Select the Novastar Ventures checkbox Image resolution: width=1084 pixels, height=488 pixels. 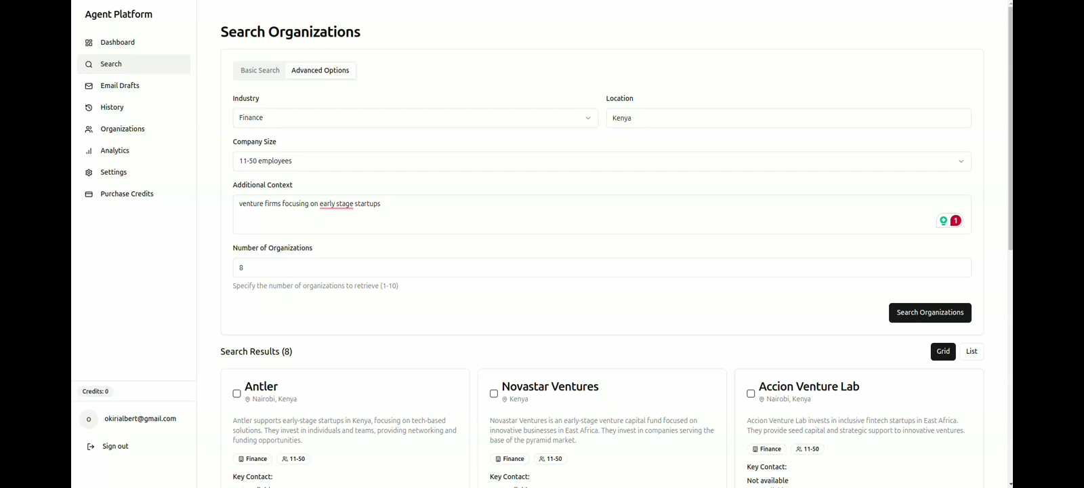[x=494, y=394]
